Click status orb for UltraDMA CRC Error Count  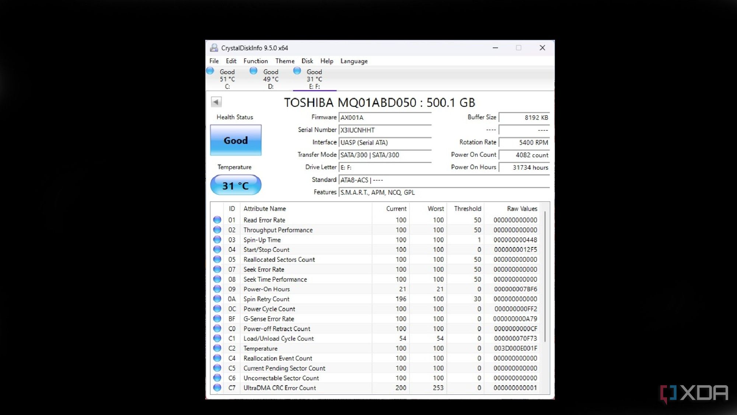[217, 388]
